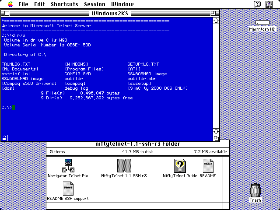This screenshot has height=210, width=280.
Task: Click the [Compaq E500 Drivers] directory entry
Action: (x=29, y=84)
